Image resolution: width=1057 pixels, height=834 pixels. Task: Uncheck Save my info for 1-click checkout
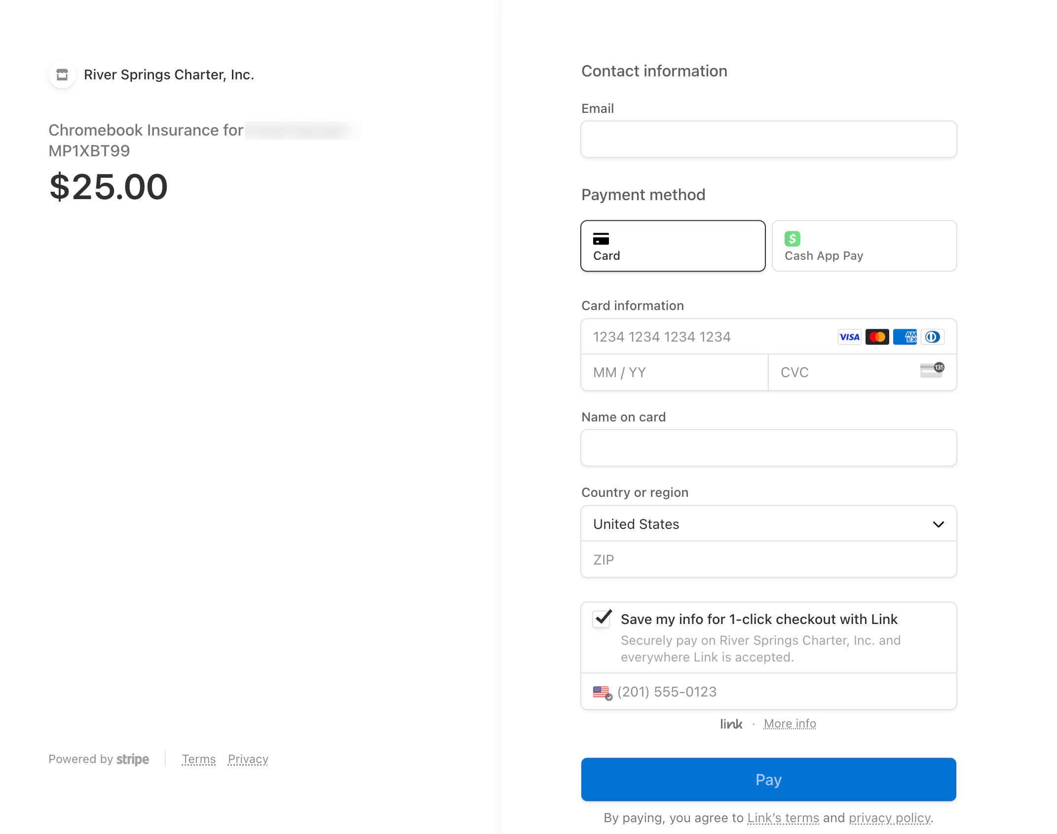pos(602,619)
